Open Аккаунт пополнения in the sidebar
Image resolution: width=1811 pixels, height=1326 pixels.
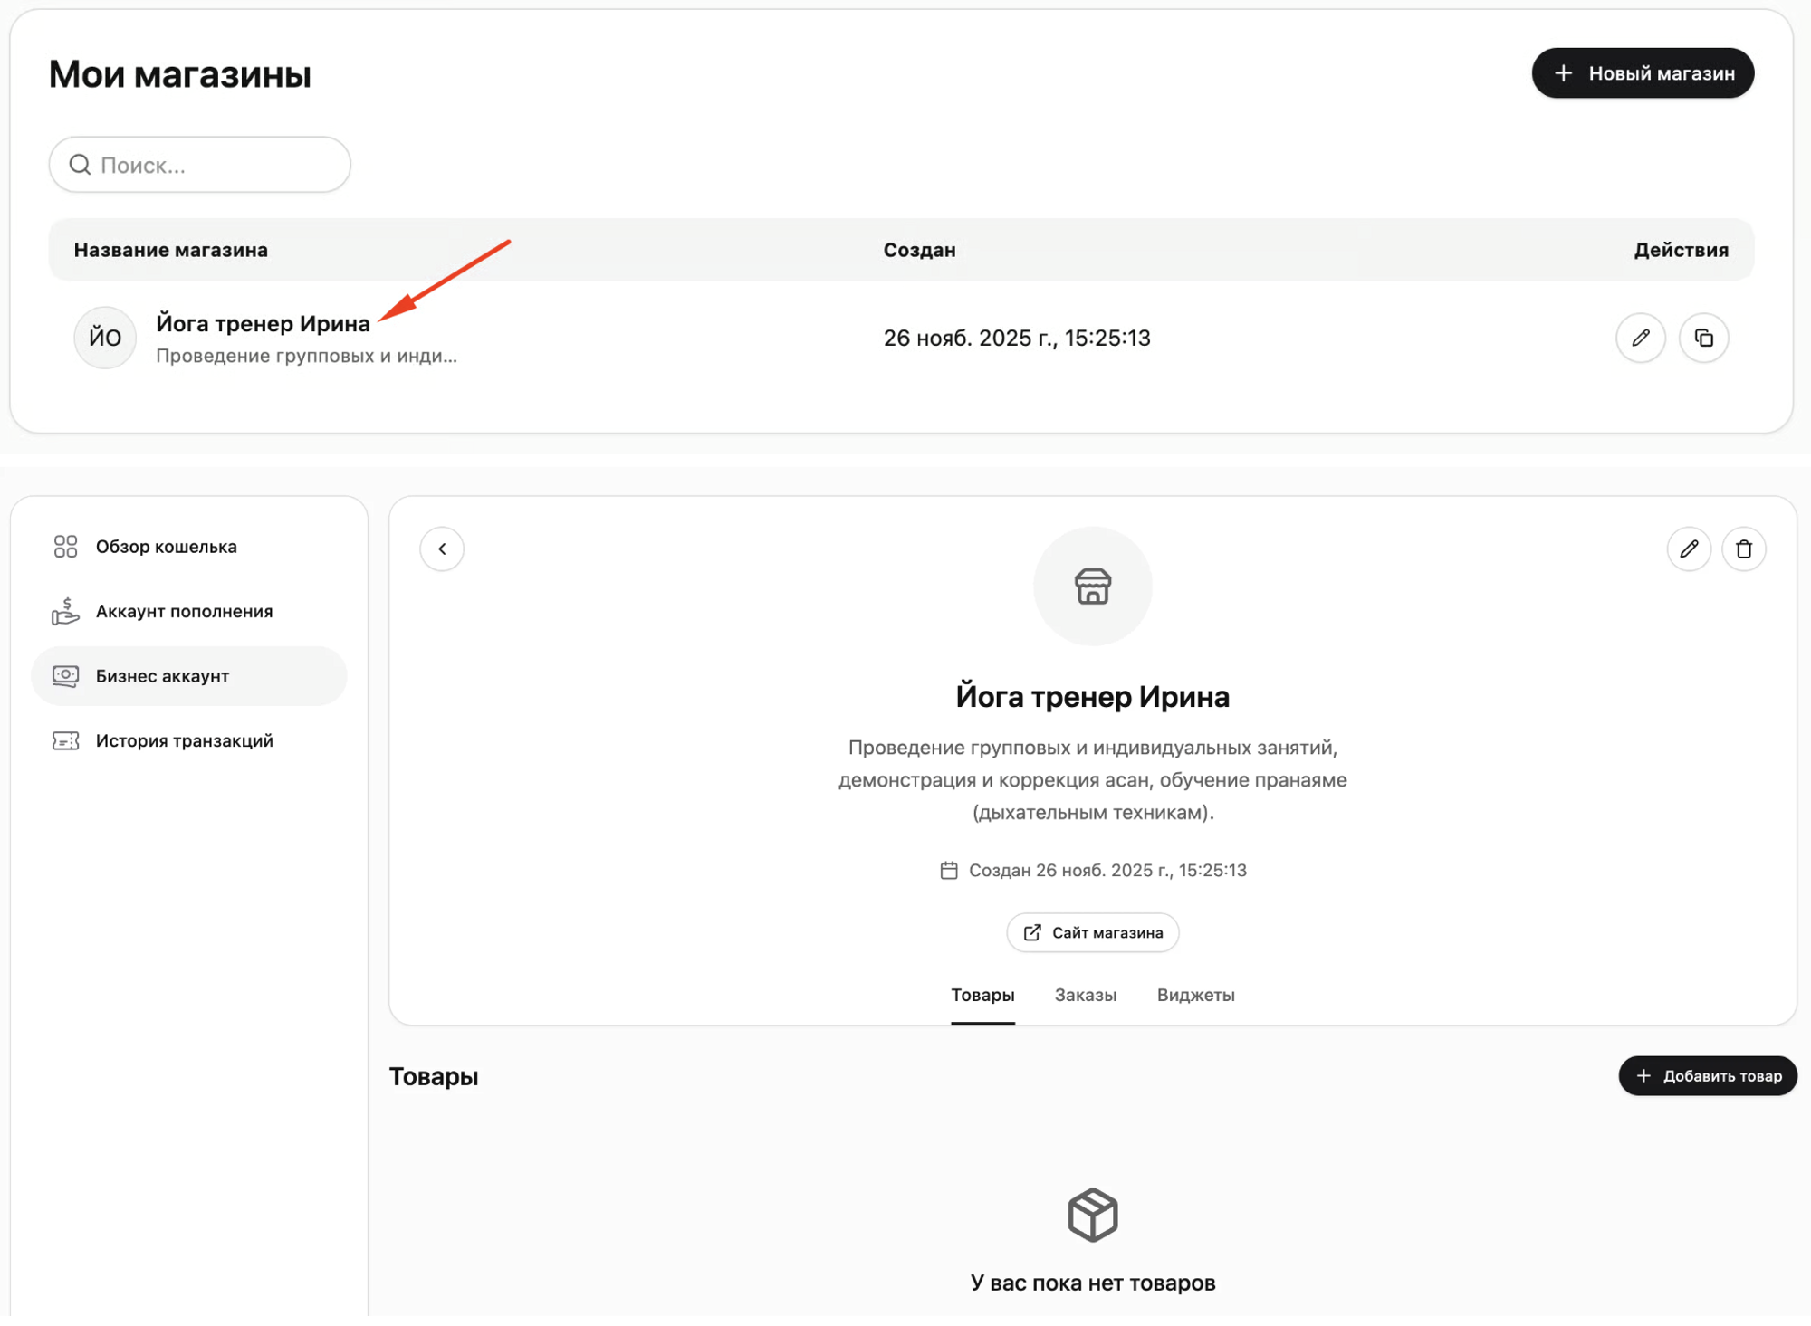(x=184, y=611)
